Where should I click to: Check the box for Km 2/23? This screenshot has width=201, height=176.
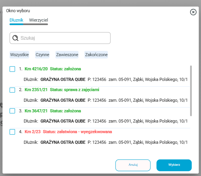[x=12, y=132]
